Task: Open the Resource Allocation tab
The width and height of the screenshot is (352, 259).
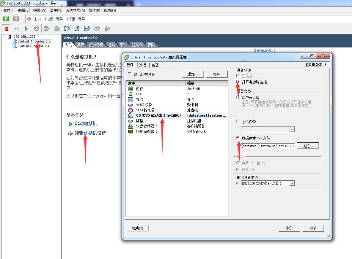Action: [x=96, y=45]
